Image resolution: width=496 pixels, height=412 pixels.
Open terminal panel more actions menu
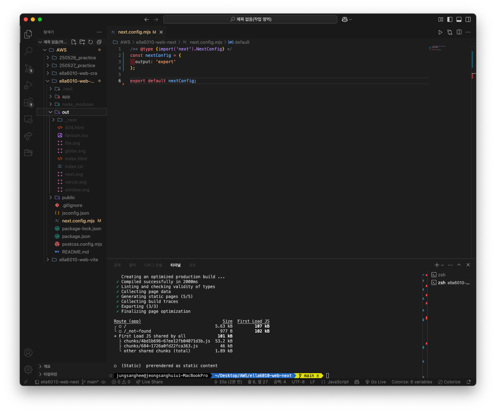(450, 265)
